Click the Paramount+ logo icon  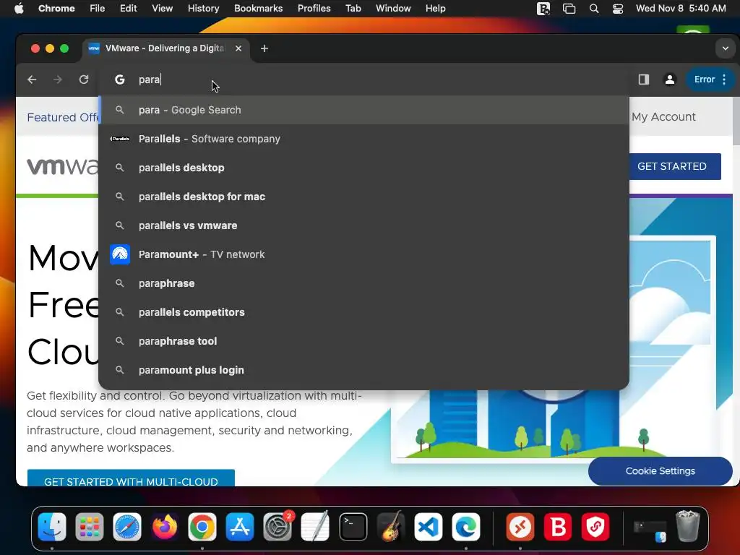point(120,255)
